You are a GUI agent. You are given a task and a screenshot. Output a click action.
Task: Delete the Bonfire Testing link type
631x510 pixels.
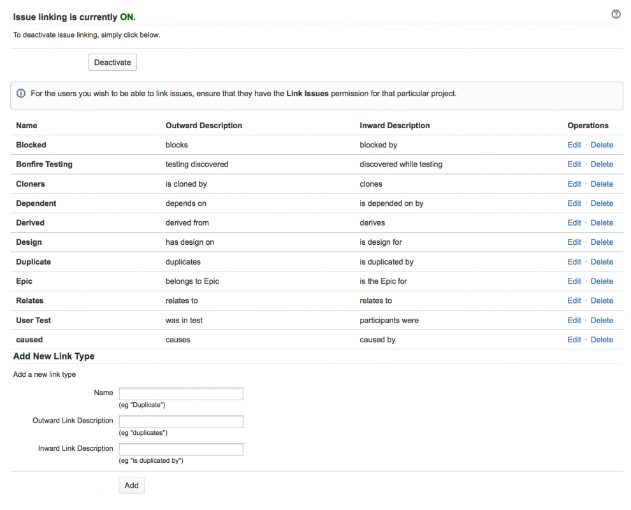click(602, 164)
